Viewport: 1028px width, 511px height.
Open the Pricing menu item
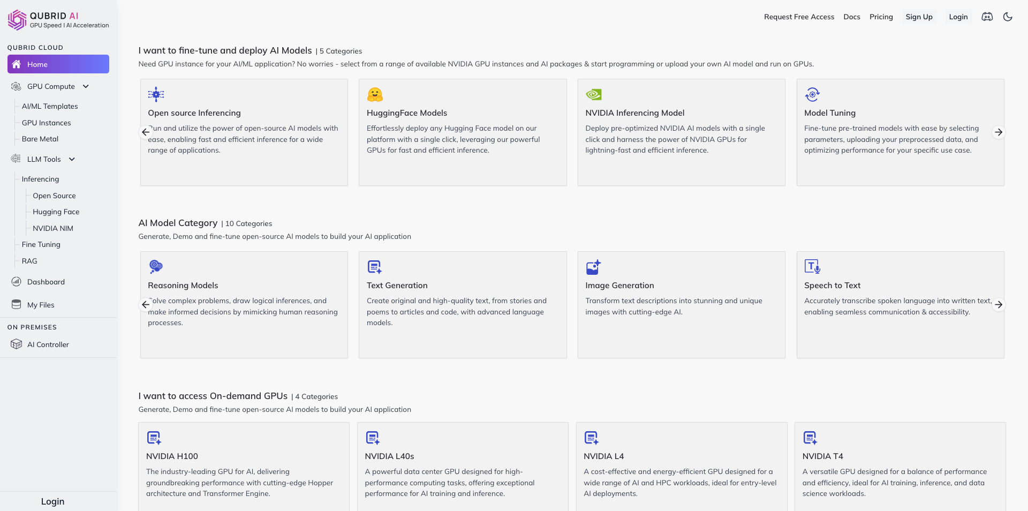[x=881, y=17]
